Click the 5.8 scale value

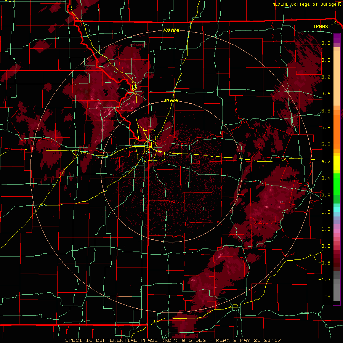click(x=326, y=127)
